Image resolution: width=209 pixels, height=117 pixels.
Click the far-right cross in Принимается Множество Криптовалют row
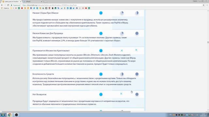tap(136, 50)
